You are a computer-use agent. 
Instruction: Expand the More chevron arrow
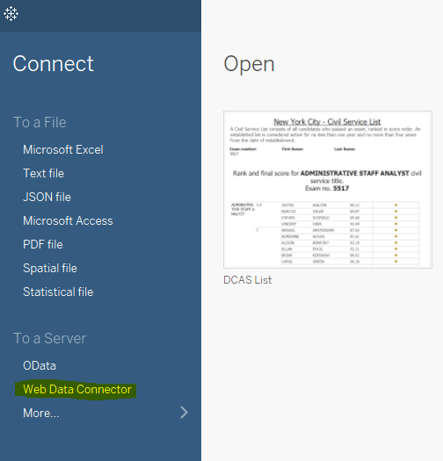(x=184, y=412)
